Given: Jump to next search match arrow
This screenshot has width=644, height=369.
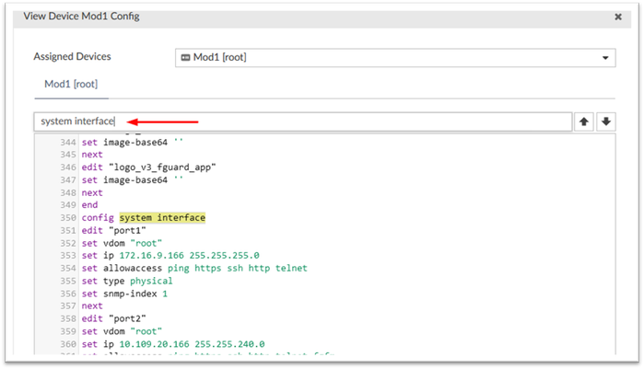Looking at the screenshot, I should [605, 121].
